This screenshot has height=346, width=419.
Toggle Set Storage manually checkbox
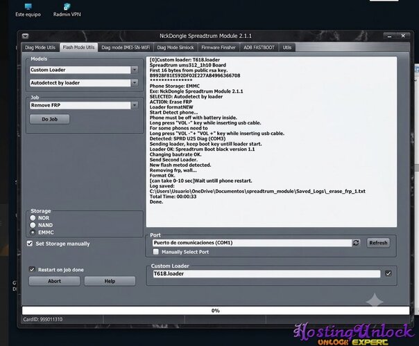pyautogui.click(x=30, y=244)
